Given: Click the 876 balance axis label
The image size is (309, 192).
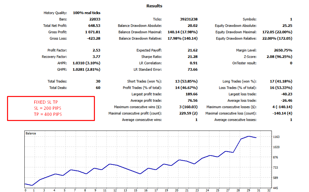Looking at the screenshot, I should [x=275, y=157].
